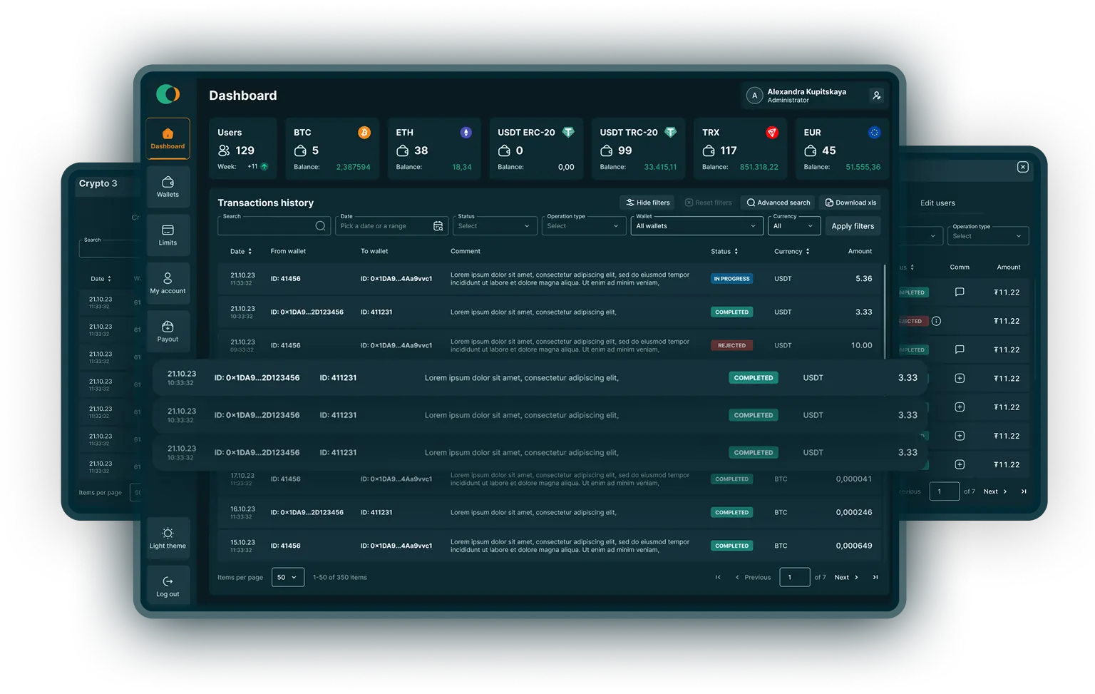This screenshot has height=694, width=1095.
Task: Click the wallet icon on ETH card
Action: [402, 150]
